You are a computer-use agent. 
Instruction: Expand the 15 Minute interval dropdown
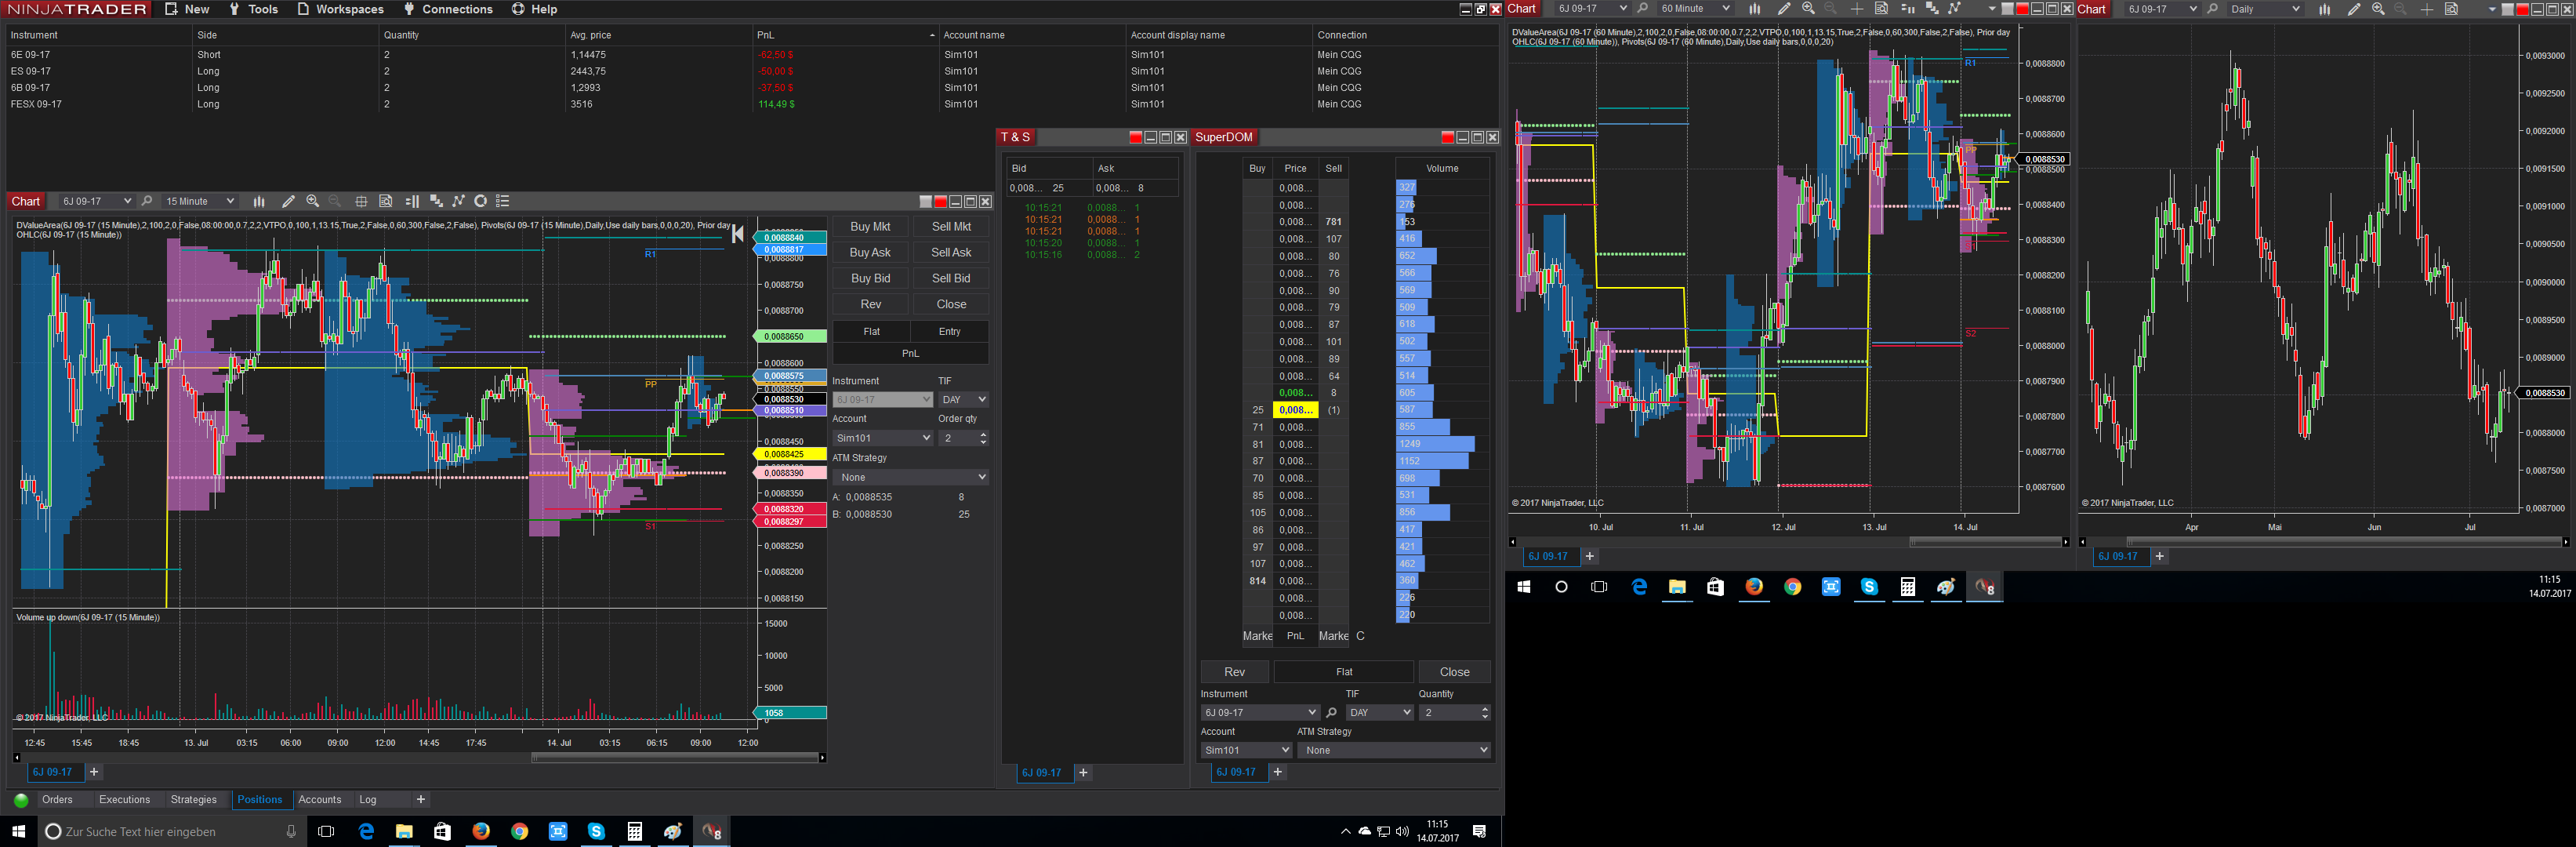click(x=199, y=201)
